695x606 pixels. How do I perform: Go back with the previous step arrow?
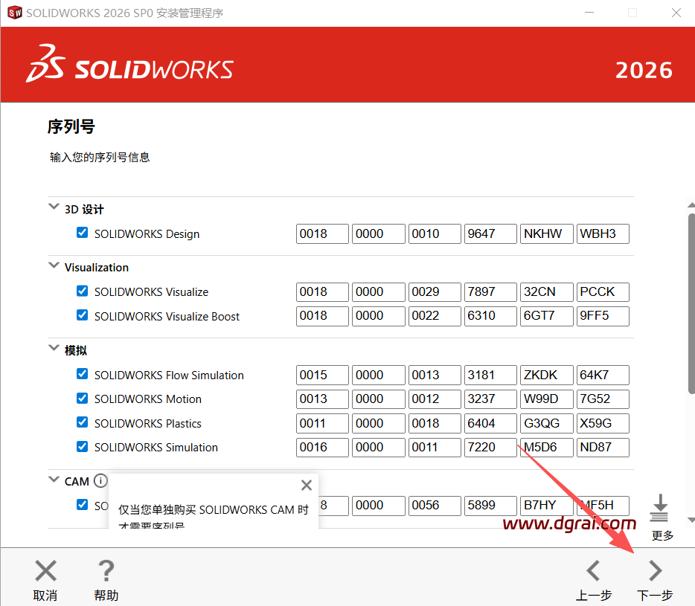[593, 571]
